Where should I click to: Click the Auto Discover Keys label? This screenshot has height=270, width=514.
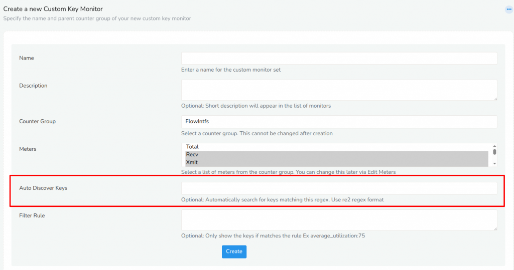(x=43, y=188)
